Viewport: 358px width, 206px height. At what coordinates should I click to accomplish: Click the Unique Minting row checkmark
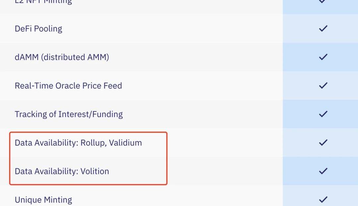pos(323,200)
